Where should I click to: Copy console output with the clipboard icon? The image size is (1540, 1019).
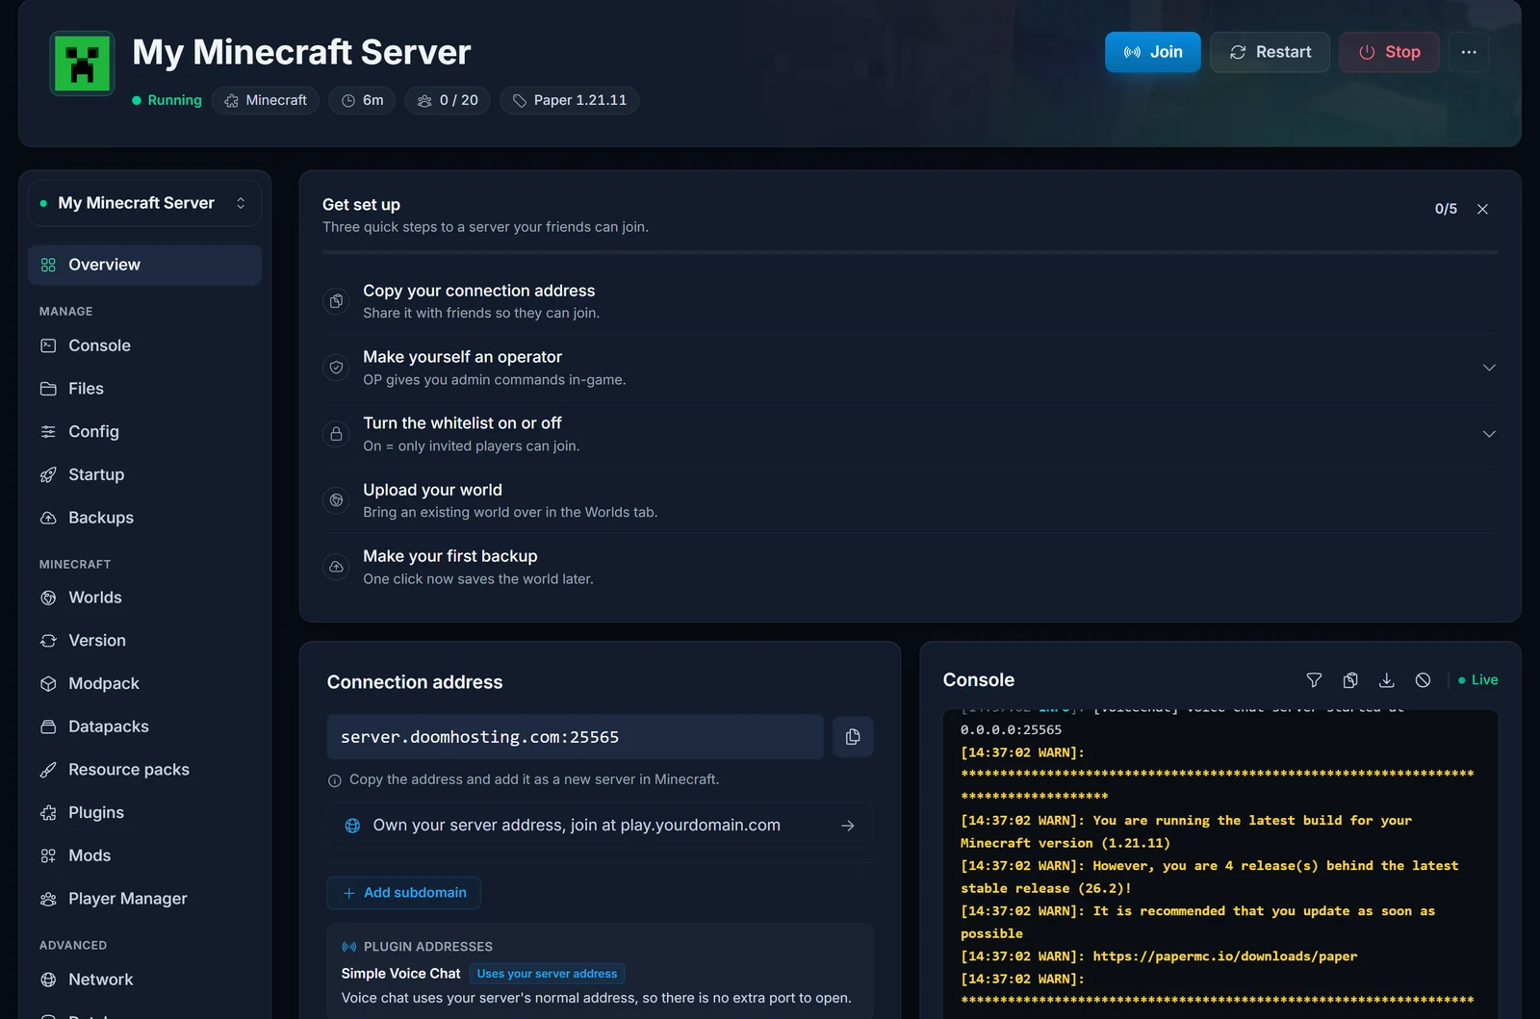tap(1350, 680)
